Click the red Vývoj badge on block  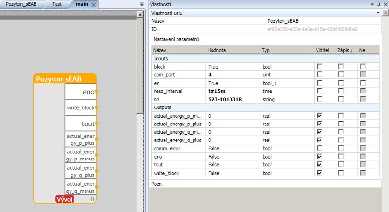[65, 199]
